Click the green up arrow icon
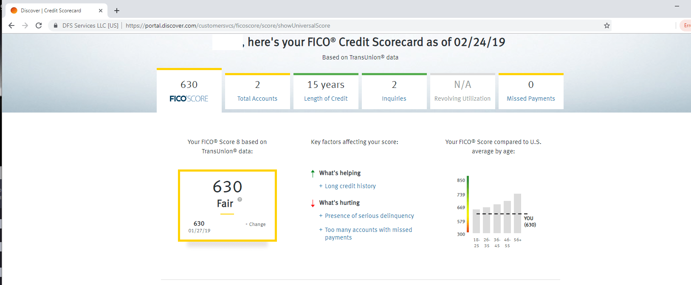This screenshot has height=285, width=691. pos(313,173)
